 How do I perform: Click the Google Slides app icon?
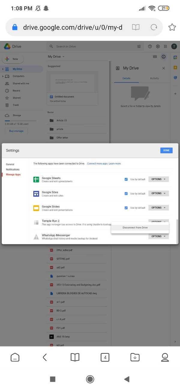(x=36, y=208)
